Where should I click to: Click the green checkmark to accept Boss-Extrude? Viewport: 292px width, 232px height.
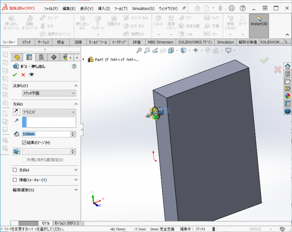click(15, 75)
